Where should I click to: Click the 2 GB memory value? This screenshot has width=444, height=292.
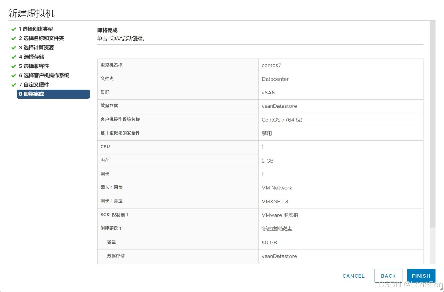(x=267, y=161)
